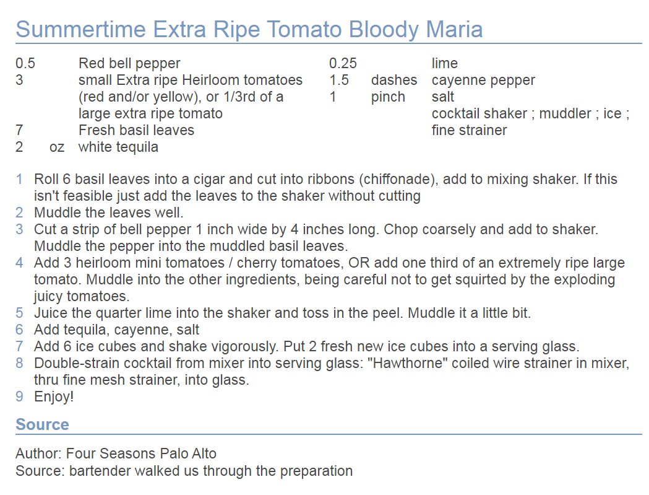The height and width of the screenshot is (495, 649).
Task: Click step 8 Double-strain cocktail text
Action: pyautogui.click(x=332, y=371)
